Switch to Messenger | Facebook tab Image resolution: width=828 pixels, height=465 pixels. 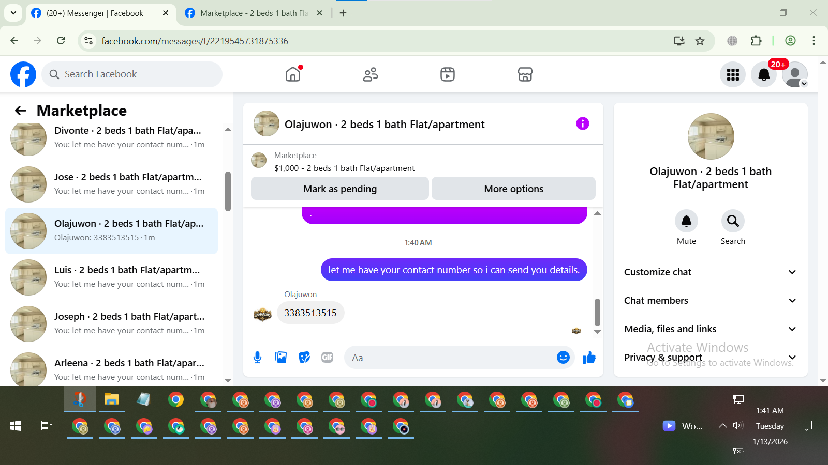point(100,13)
